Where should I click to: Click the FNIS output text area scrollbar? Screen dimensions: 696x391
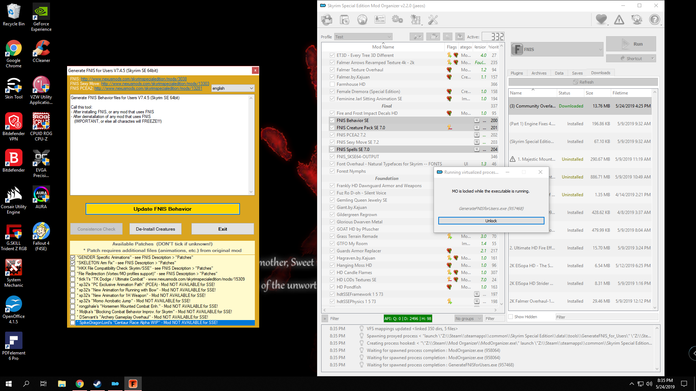click(251, 145)
